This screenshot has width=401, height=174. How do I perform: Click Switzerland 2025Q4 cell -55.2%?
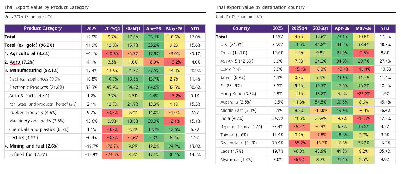[x=299, y=143]
